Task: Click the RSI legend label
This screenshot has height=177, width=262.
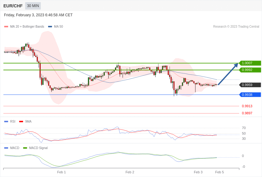Action: (x=13, y=122)
